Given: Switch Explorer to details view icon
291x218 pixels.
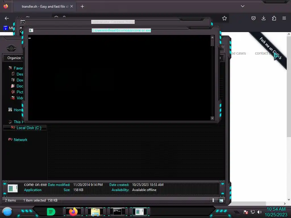Looking at the screenshot, I should pyautogui.click(x=213, y=200).
